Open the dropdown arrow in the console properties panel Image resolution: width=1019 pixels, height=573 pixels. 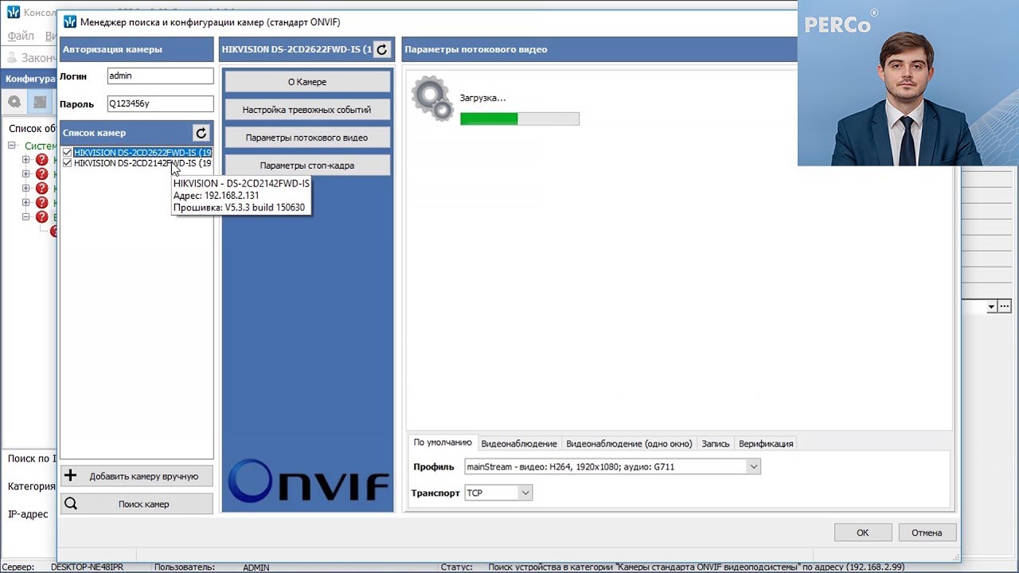[992, 306]
